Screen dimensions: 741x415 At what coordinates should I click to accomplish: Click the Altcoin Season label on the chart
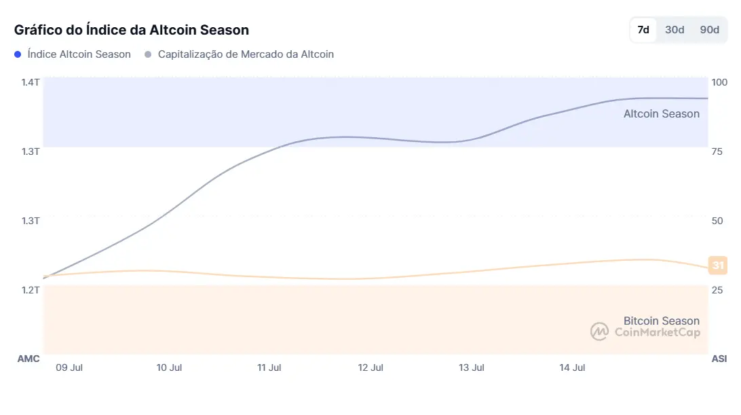661,113
